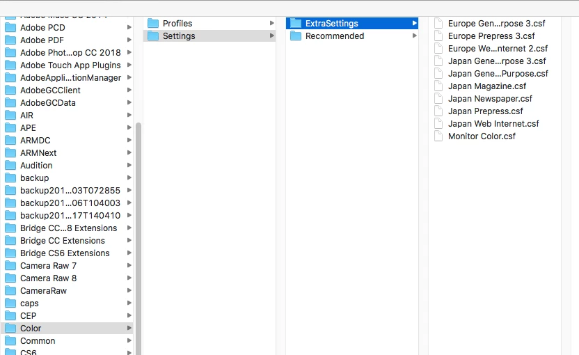Click the CEP folder icon
This screenshot has width=579, height=355.
pos(10,316)
